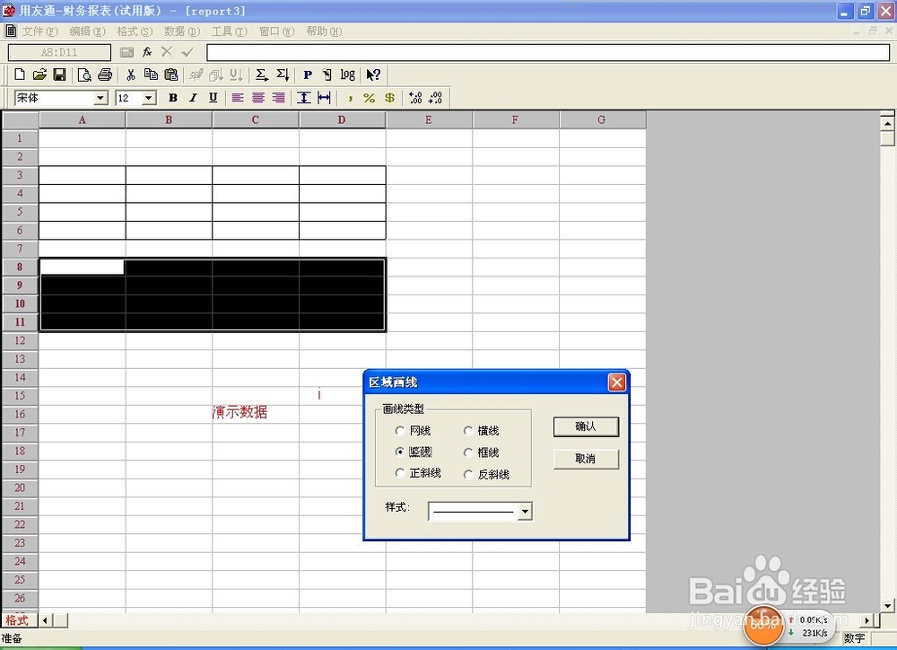Select the 网线 radio option

399,430
